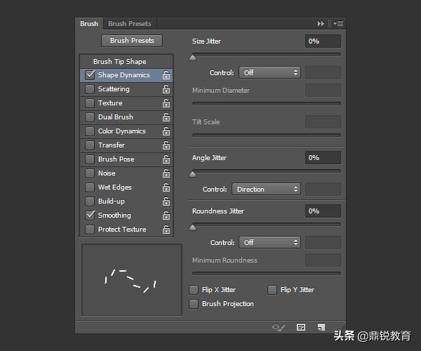
Task: Click the Size Jitter percentage field
Action: coord(323,41)
